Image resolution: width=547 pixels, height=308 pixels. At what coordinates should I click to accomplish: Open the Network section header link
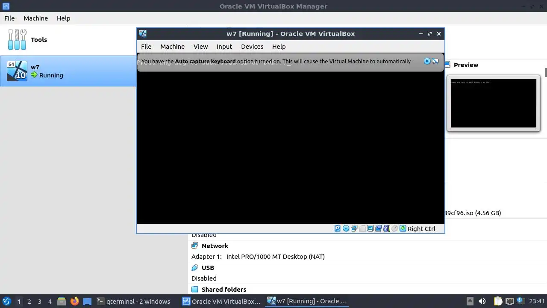tap(215, 246)
